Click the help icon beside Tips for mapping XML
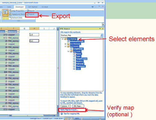 coord(62,114)
